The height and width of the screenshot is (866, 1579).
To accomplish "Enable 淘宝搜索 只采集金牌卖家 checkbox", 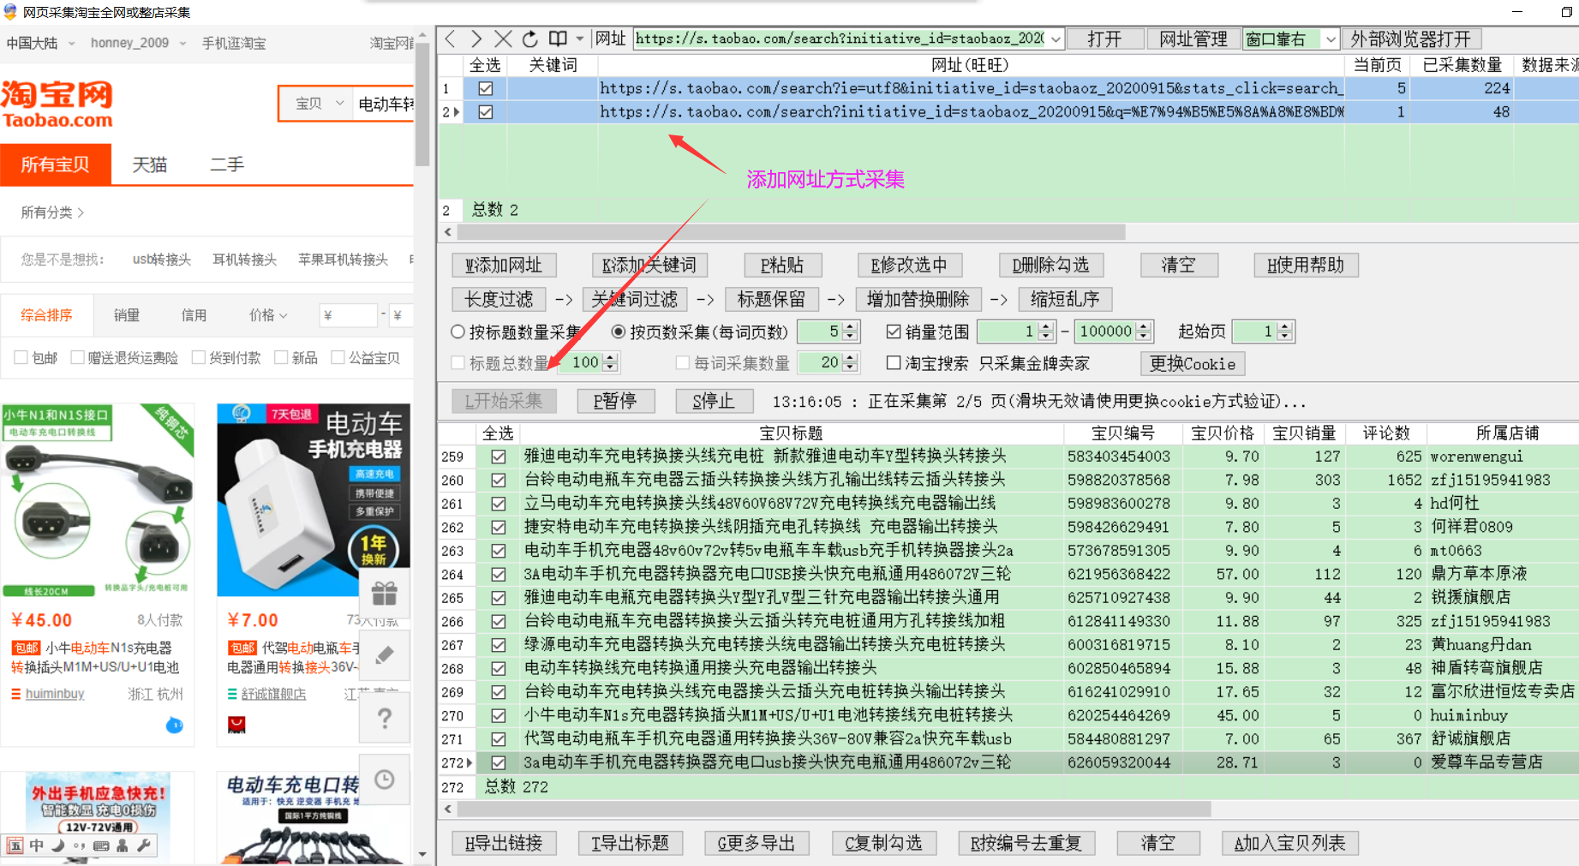I will point(894,363).
